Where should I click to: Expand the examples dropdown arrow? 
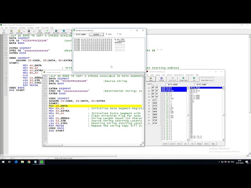pyautogui.click(x=24, y=32)
